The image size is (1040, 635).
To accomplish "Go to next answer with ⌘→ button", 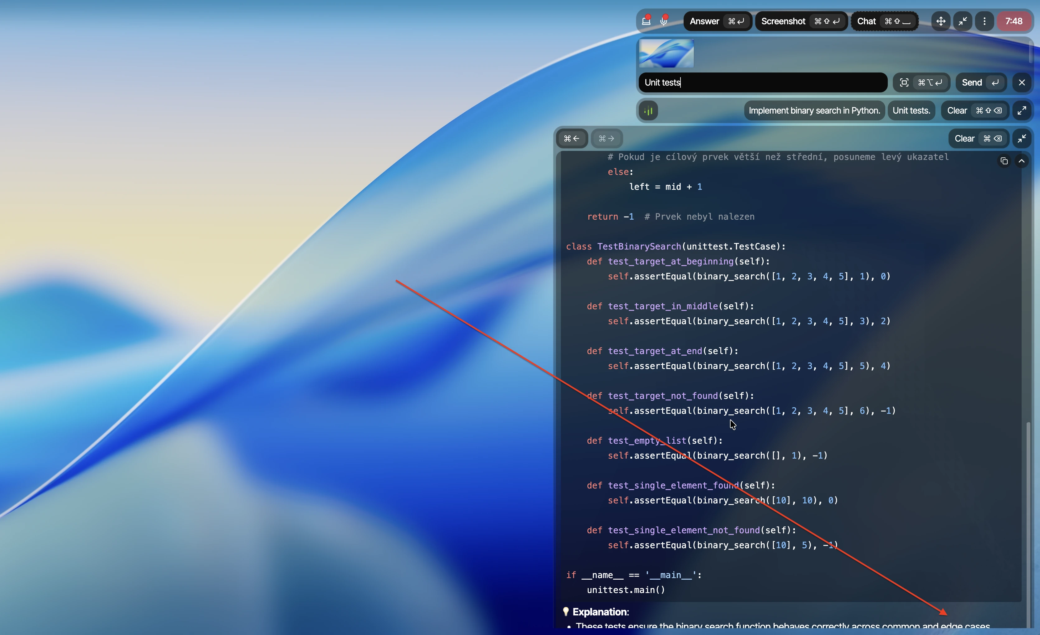I will point(606,138).
